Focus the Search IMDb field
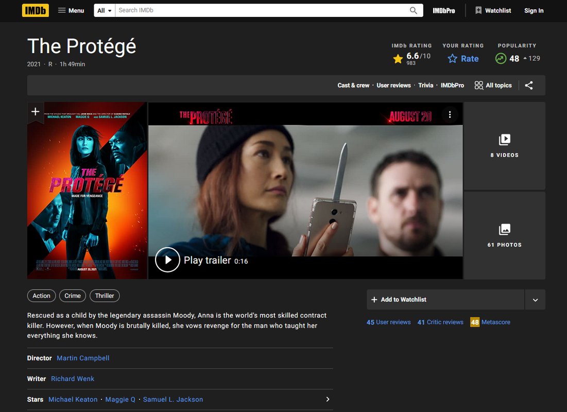567x412 pixels. [x=262, y=10]
